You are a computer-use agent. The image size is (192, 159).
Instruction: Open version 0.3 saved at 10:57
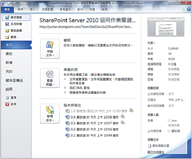point(95,123)
